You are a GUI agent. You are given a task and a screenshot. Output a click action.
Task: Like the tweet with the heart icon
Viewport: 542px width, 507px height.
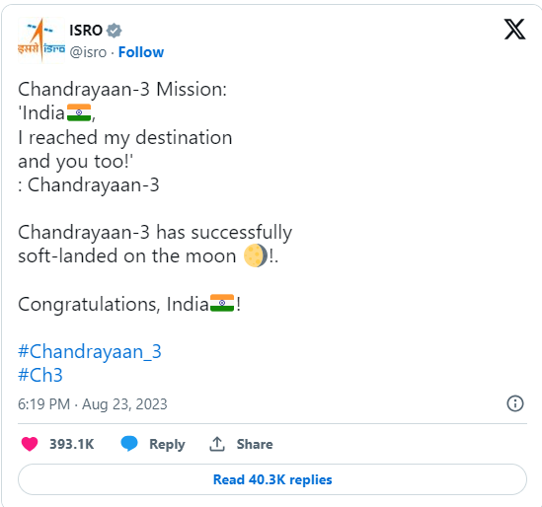(30, 444)
